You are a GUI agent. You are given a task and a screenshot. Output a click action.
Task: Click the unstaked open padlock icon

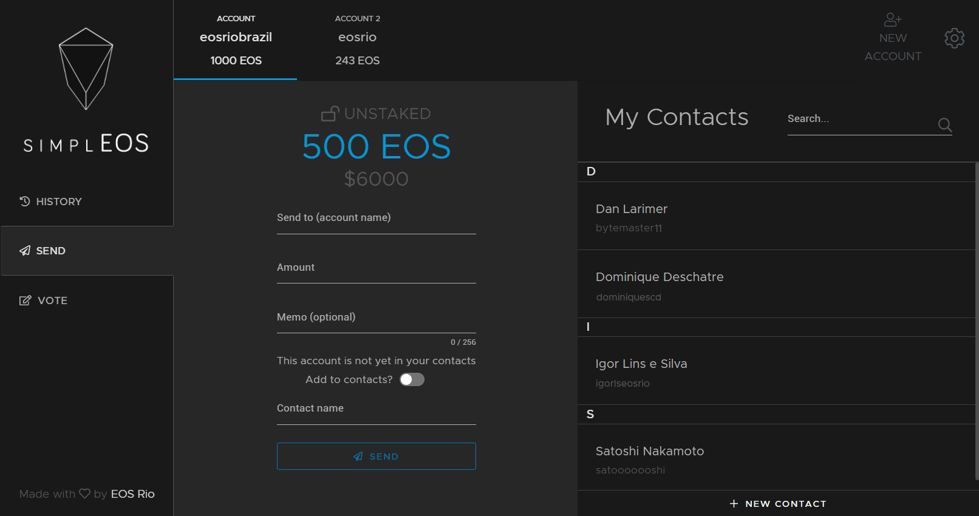pyautogui.click(x=330, y=114)
